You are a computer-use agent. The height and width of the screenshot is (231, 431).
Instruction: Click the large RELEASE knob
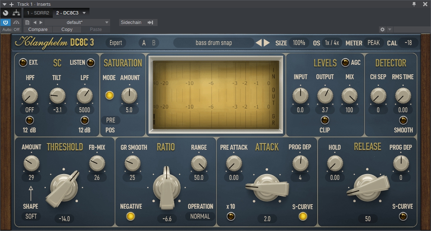click(x=368, y=189)
